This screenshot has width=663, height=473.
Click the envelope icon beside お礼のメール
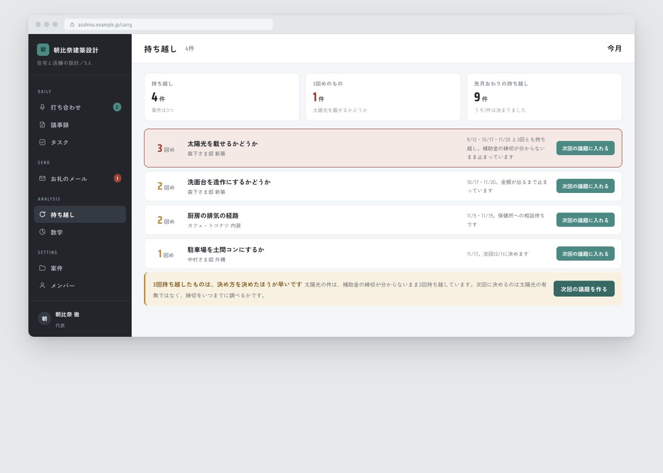tap(42, 178)
